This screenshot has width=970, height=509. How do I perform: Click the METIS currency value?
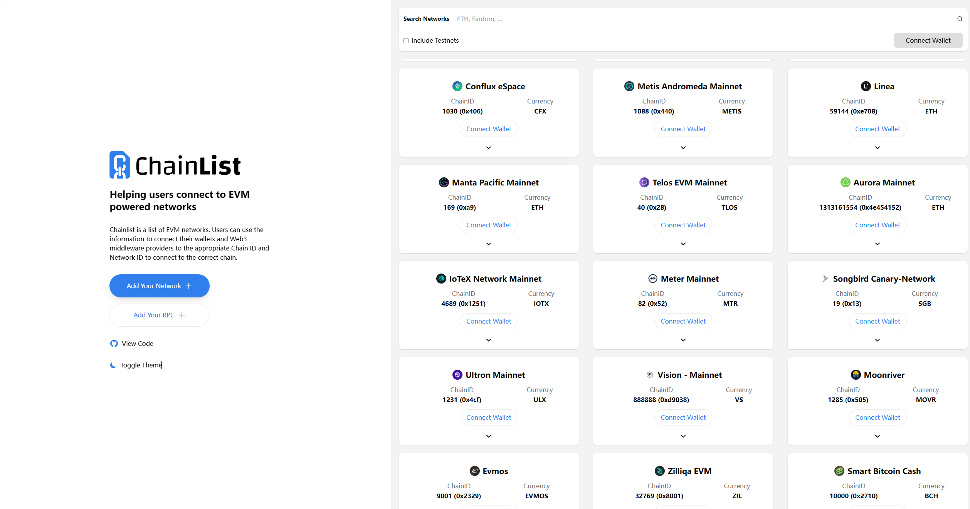(731, 111)
